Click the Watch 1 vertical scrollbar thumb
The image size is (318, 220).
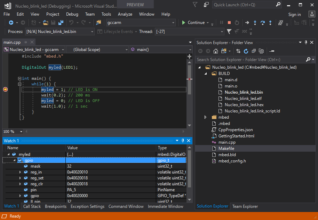[189, 169]
